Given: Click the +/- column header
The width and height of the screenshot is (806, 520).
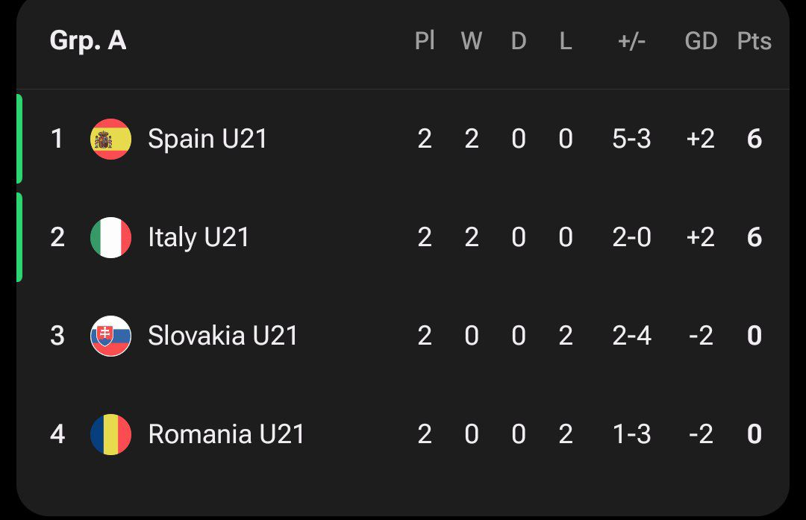Looking at the screenshot, I should [631, 42].
